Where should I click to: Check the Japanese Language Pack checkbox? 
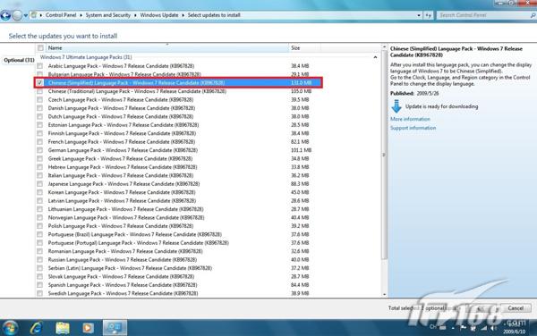pos(40,184)
